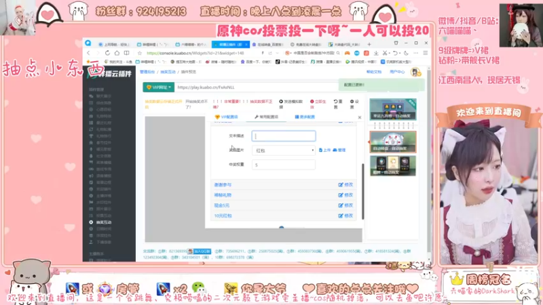
Task: Expand 10元红包 prize row
Action: (x=223, y=216)
